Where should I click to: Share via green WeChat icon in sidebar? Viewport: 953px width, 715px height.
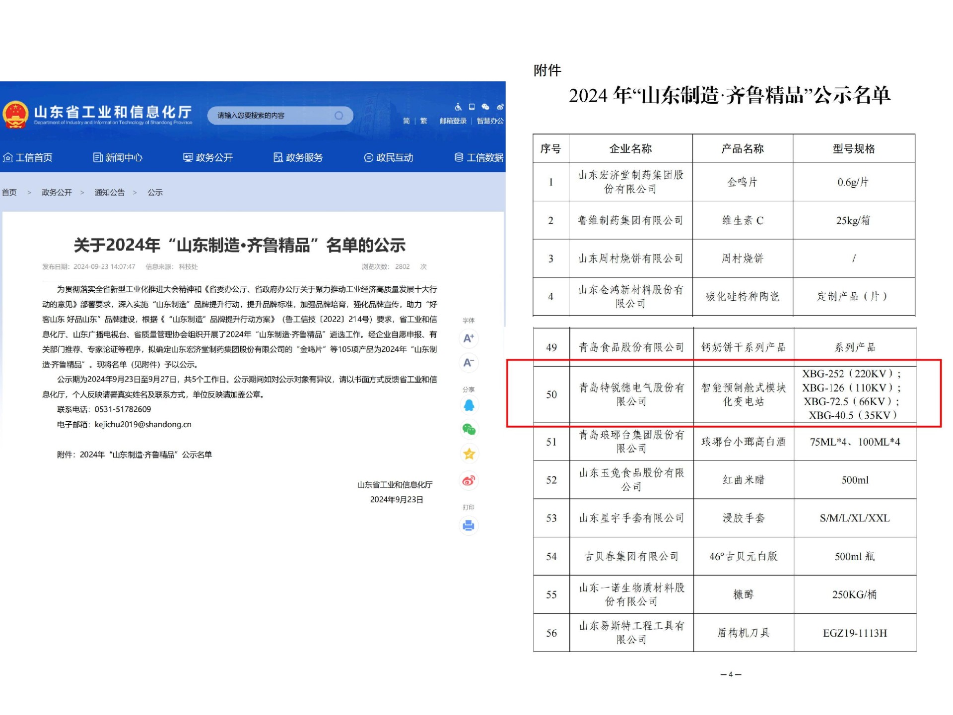(469, 429)
